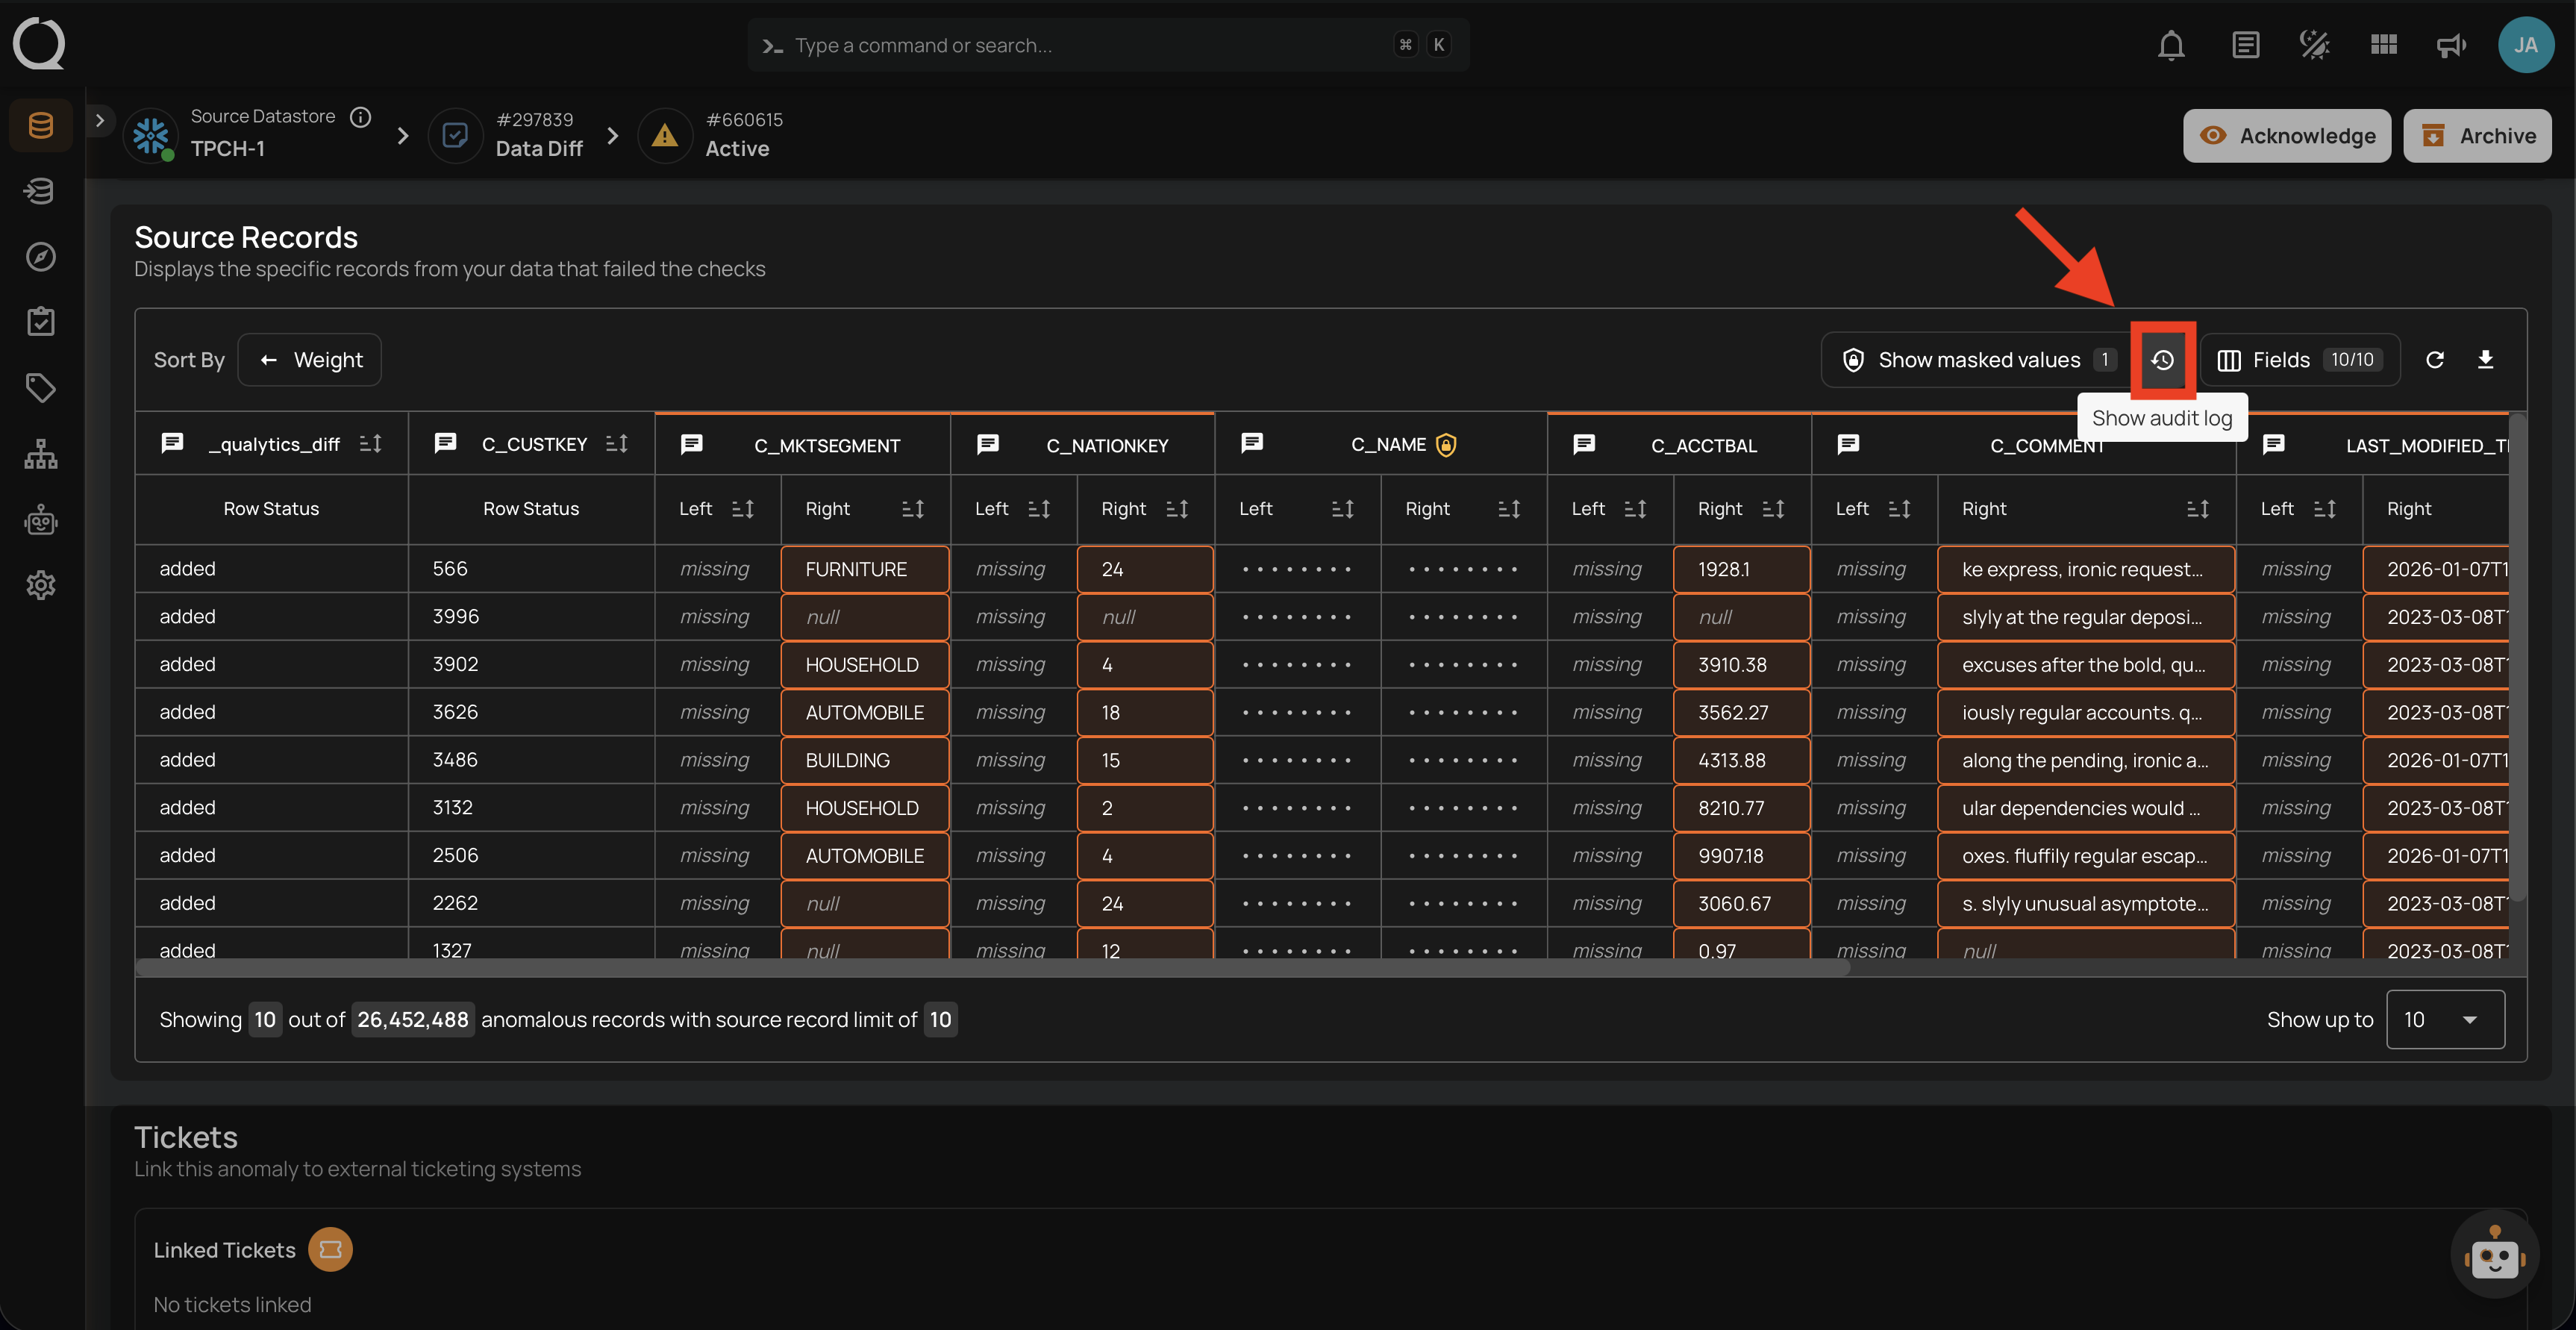The width and height of the screenshot is (2576, 1330).
Task: Sort C_NAME Right sub-column
Action: tap(1509, 509)
